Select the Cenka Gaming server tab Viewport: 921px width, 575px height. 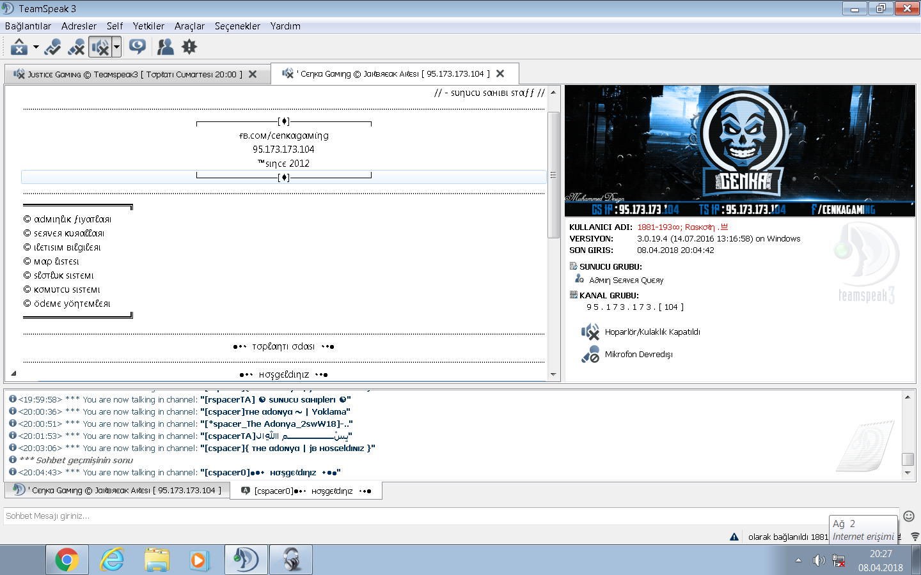click(393, 73)
